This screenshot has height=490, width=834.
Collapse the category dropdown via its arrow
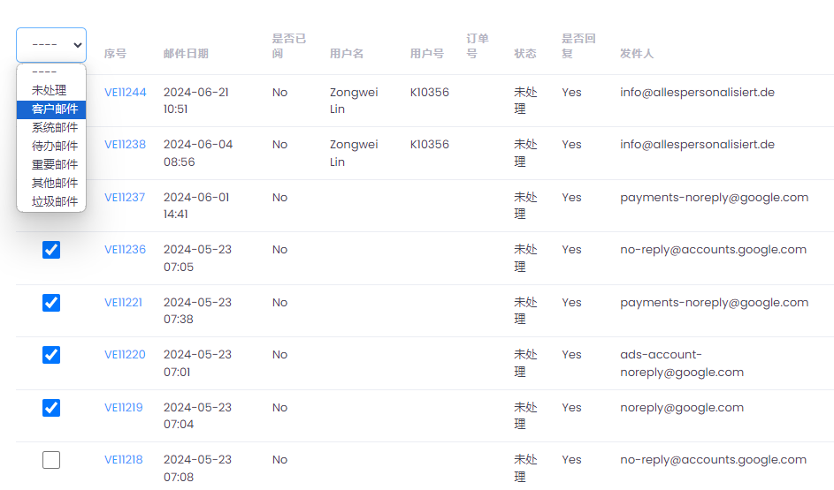click(x=77, y=45)
